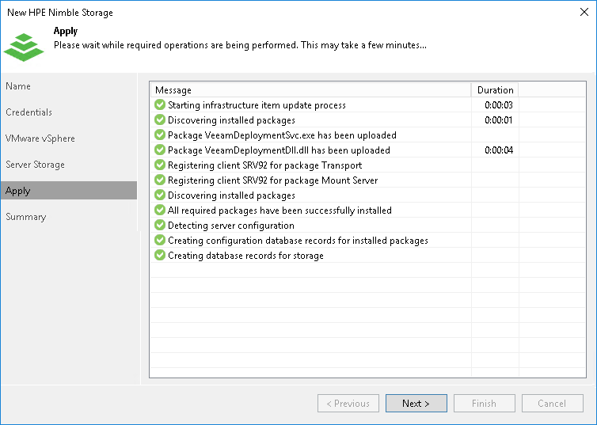Image resolution: width=597 pixels, height=425 pixels.
Task: Switch to the VMware vSphere step
Action: pos(40,139)
